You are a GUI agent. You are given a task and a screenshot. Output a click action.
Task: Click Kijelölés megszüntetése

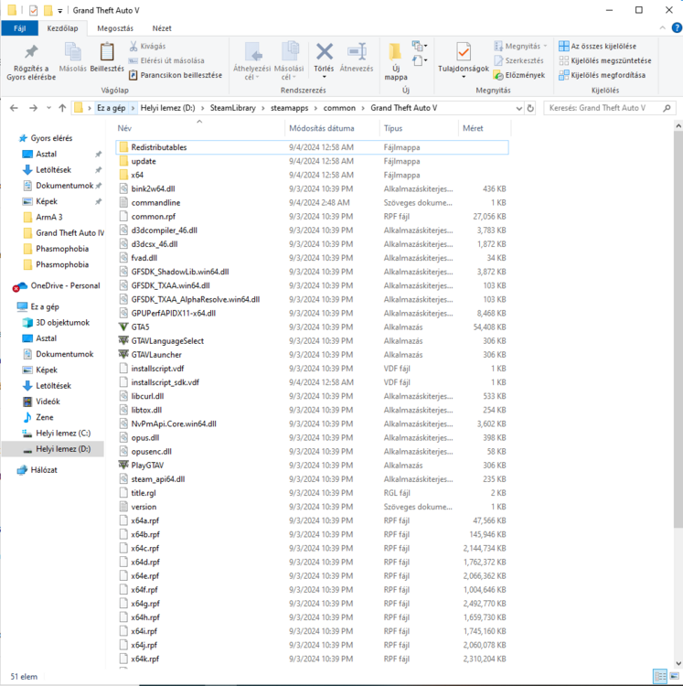coord(605,60)
